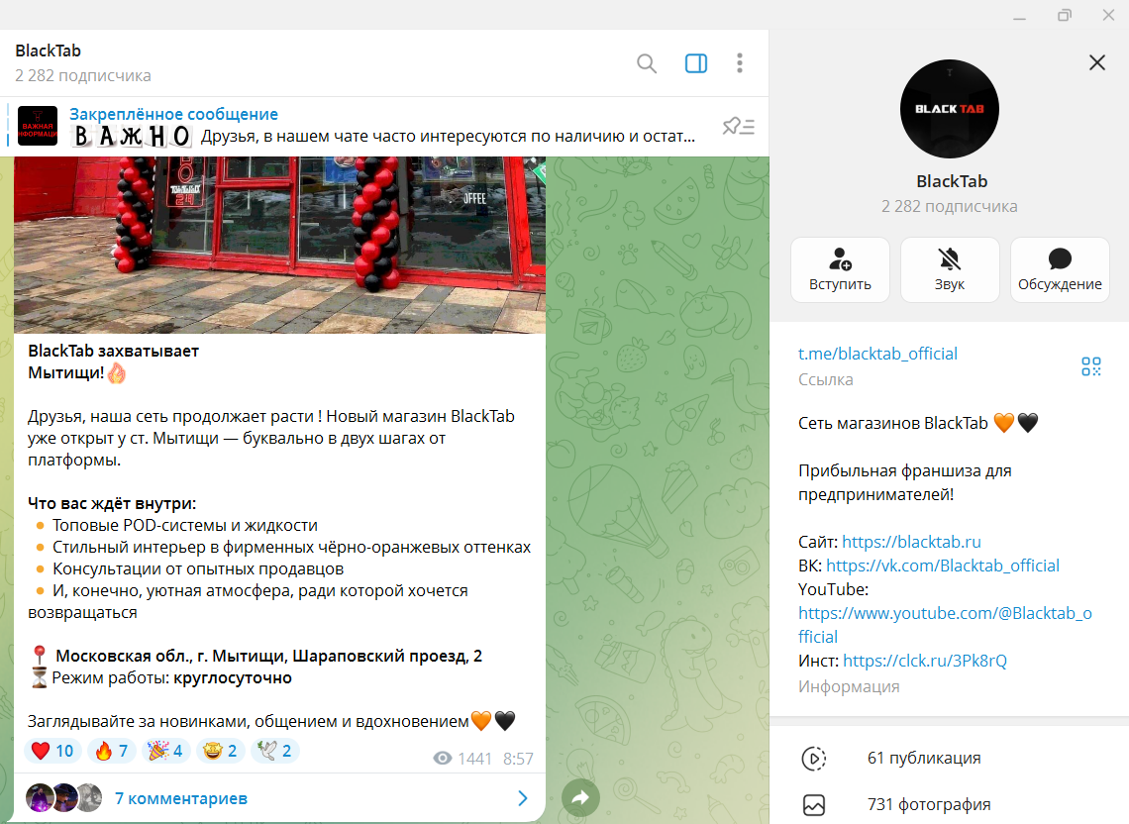Open the Обсуждение discussion button
The height and width of the screenshot is (824, 1129).
coord(1060,269)
